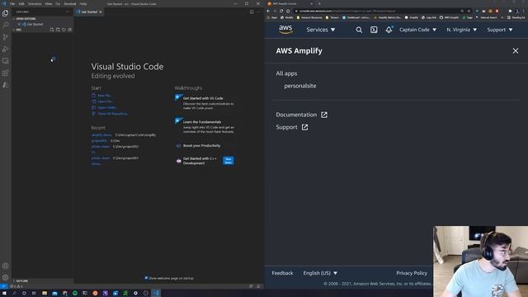Open Privacy Policy link in AWS footer
The width and height of the screenshot is (528, 297).
tap(412, 273)
